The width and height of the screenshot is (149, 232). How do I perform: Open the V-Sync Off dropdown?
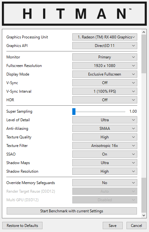[105, 83]
